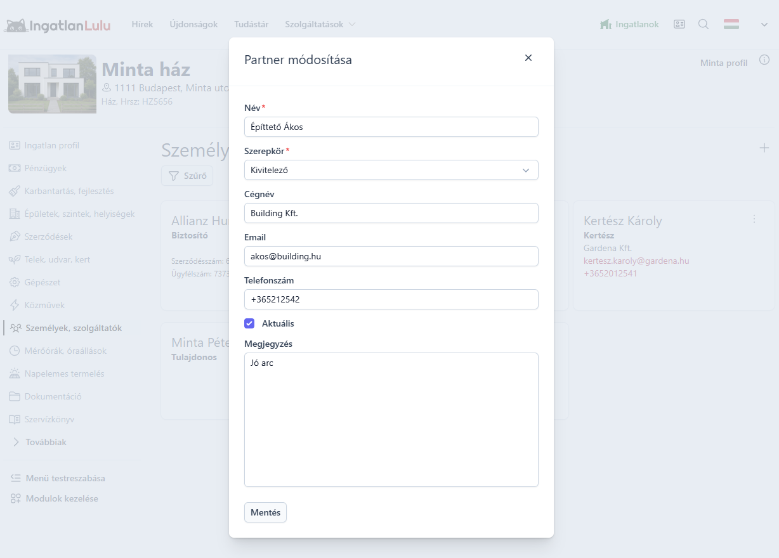Click the kertesz.karoly@gardena.hu email link
This screenshot has height=558, width=779.
click(x=636, y=261)
